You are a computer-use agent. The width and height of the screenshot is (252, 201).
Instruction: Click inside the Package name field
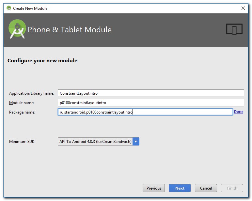tap(145, 112)
